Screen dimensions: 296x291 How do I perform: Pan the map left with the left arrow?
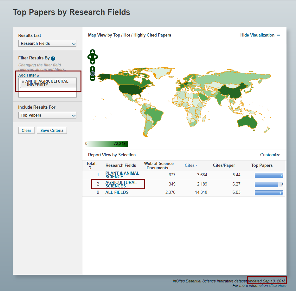pos(89,57)
